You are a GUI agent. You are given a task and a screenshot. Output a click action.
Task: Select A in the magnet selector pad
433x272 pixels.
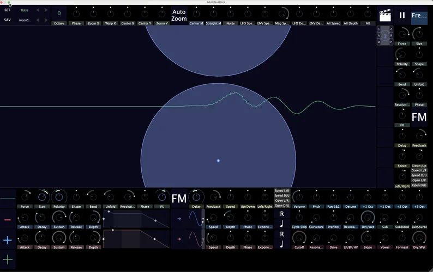(x=379, y=35)
